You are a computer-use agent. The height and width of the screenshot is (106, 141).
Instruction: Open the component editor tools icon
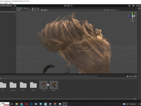coord(105,10)
